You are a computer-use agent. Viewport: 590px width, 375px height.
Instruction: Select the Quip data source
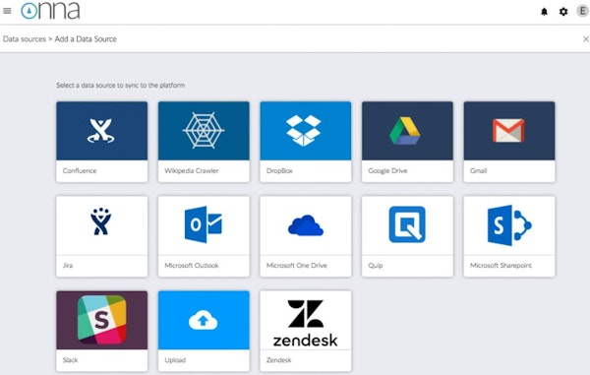pyautogui.click(x=407, y=236)
